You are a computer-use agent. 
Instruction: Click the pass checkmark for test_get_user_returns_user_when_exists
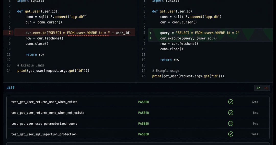[231, 102]
